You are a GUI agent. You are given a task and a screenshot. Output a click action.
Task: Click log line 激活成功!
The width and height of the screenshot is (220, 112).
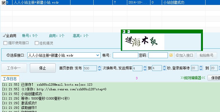pos(19,103)
